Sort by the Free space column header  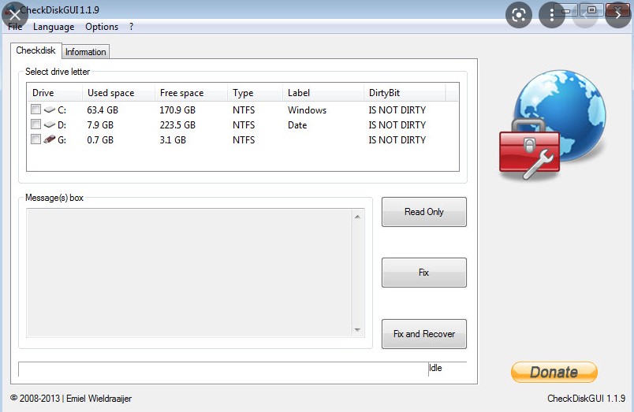(x=191, y=92)
